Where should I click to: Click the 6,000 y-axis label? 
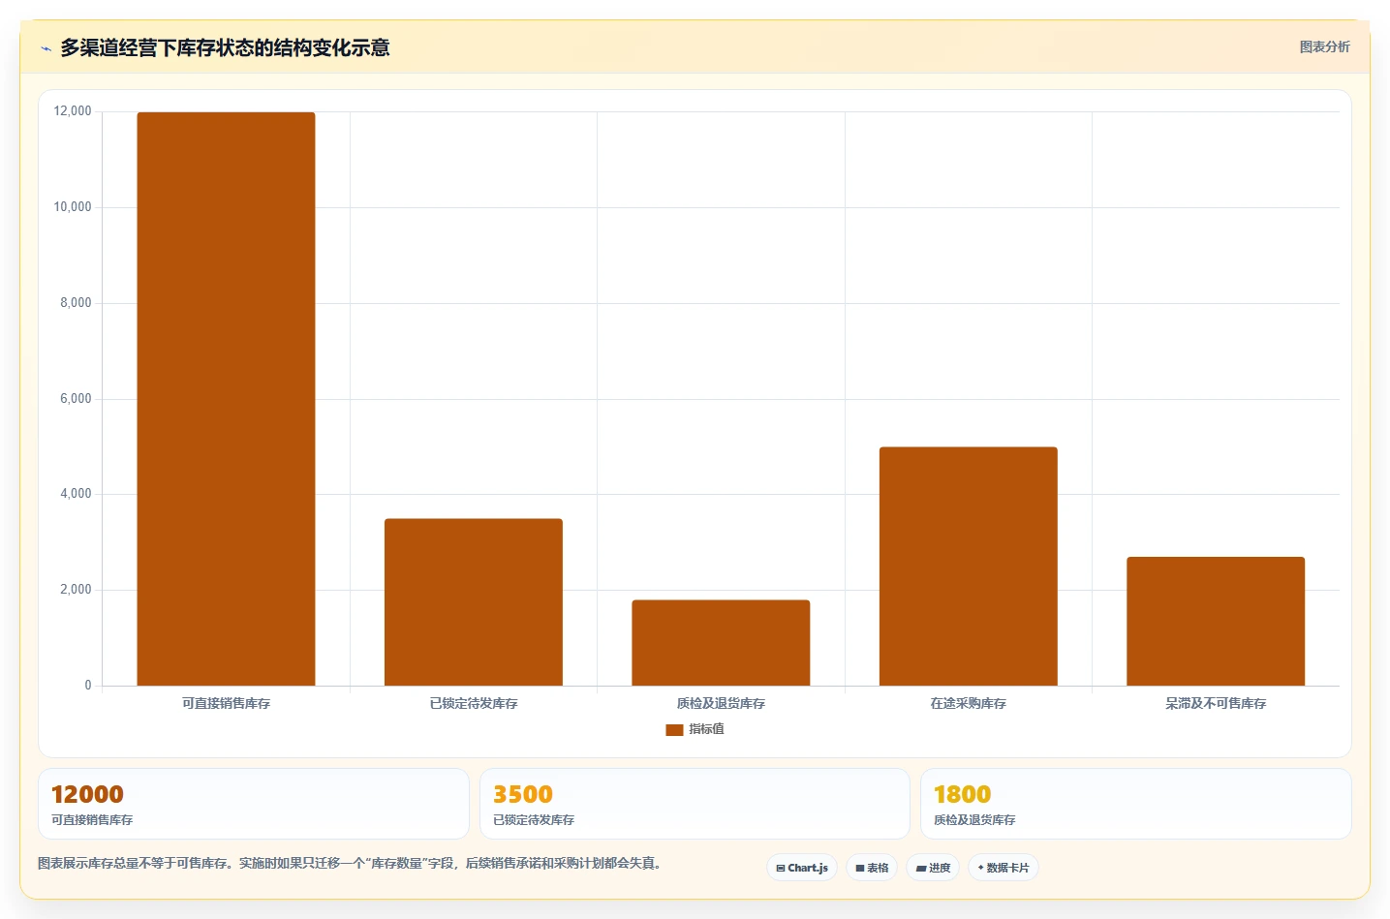(76, 399)
